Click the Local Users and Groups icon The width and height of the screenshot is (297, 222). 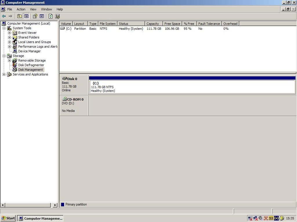coord(15,42)
